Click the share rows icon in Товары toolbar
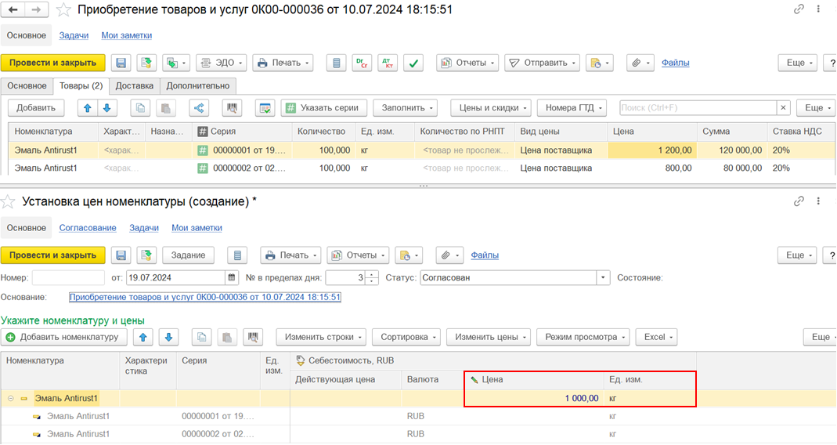Viewport: 837px width, 445px height. [x=198, y=108]
